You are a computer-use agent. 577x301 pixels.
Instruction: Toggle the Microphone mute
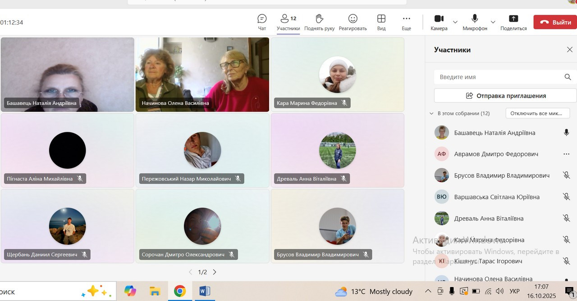[x=475, y=22]
